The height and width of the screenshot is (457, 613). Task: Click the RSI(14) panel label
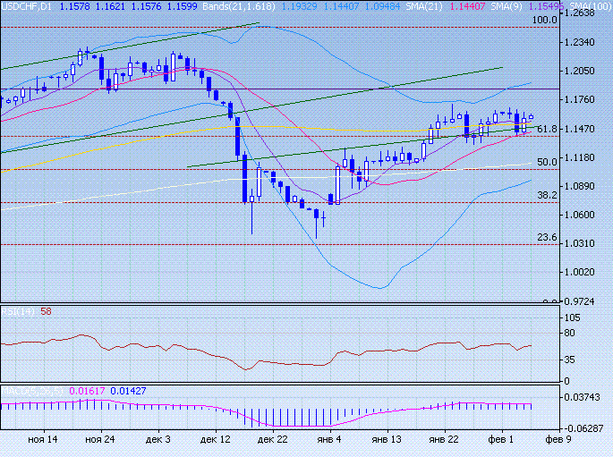[18, 311]
